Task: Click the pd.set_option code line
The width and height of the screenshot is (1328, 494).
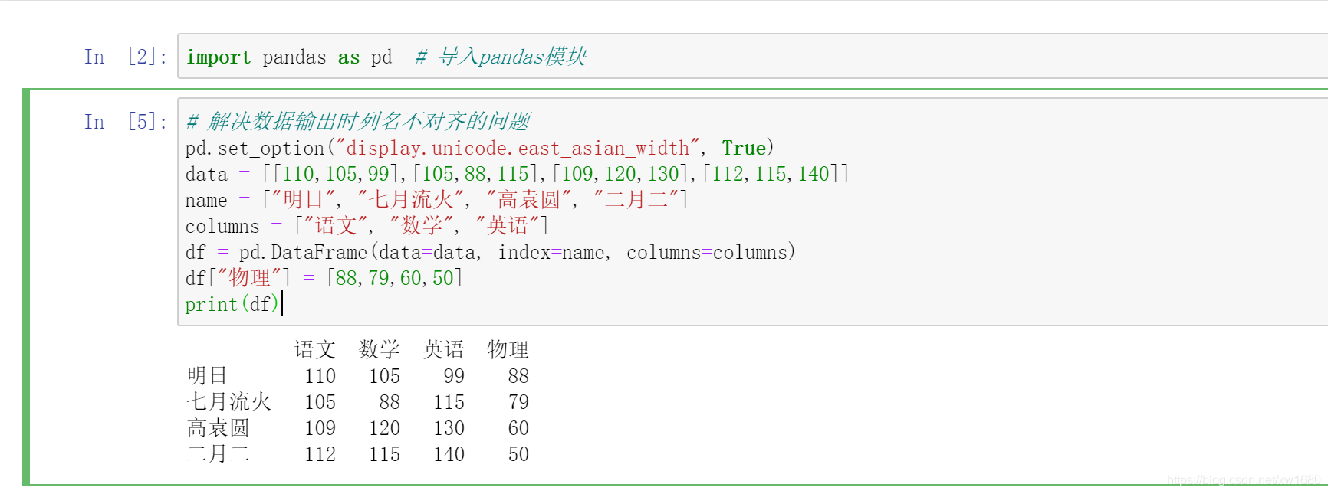Action: click(x=479, y=148)
